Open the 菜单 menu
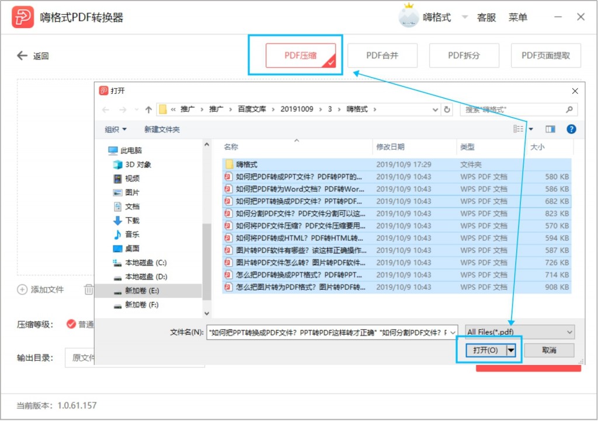Viewport: 598px width, 421px height. coord(517,17)
